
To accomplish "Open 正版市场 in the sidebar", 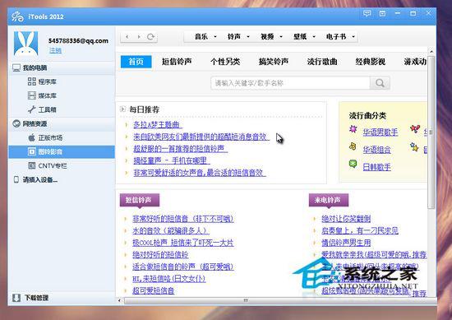I will pyautogui.click(x=45, y=137).
